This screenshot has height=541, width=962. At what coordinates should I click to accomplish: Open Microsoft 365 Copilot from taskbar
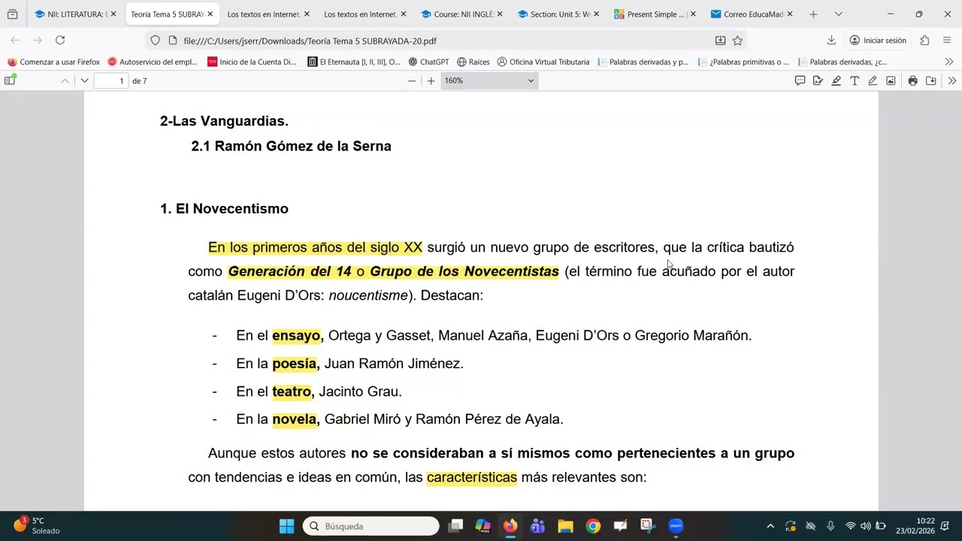tap(483, 526)
